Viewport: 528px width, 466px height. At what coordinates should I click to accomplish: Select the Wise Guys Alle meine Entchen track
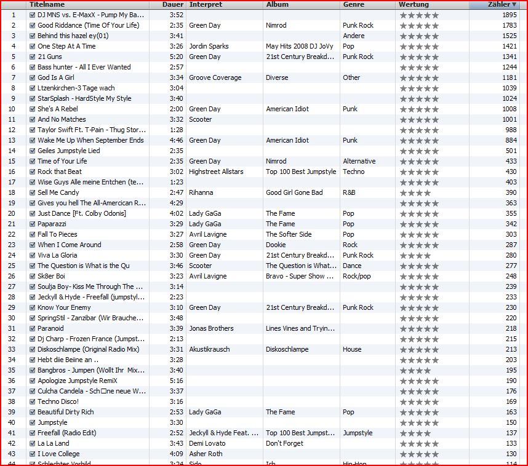click(90, 182)
